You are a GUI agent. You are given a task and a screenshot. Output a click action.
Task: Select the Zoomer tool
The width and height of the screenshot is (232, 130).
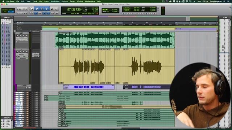click(x=32, y=9)
